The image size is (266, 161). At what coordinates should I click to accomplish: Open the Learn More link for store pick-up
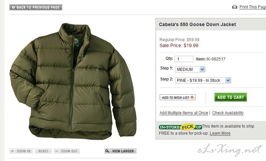pos(220,133)
